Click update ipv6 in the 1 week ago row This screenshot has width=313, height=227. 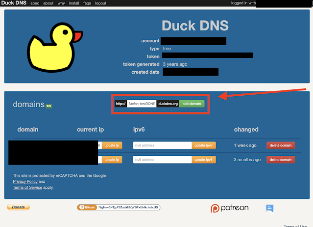pos(204,145)
